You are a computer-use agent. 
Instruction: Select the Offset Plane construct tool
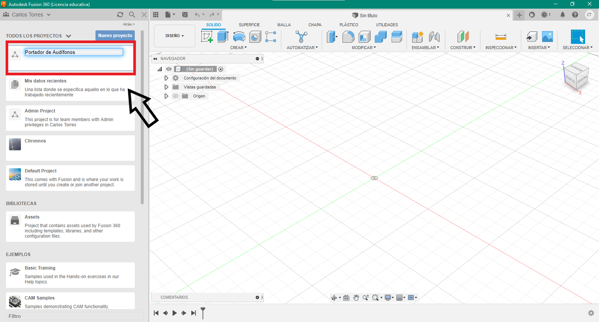[463, 37]
